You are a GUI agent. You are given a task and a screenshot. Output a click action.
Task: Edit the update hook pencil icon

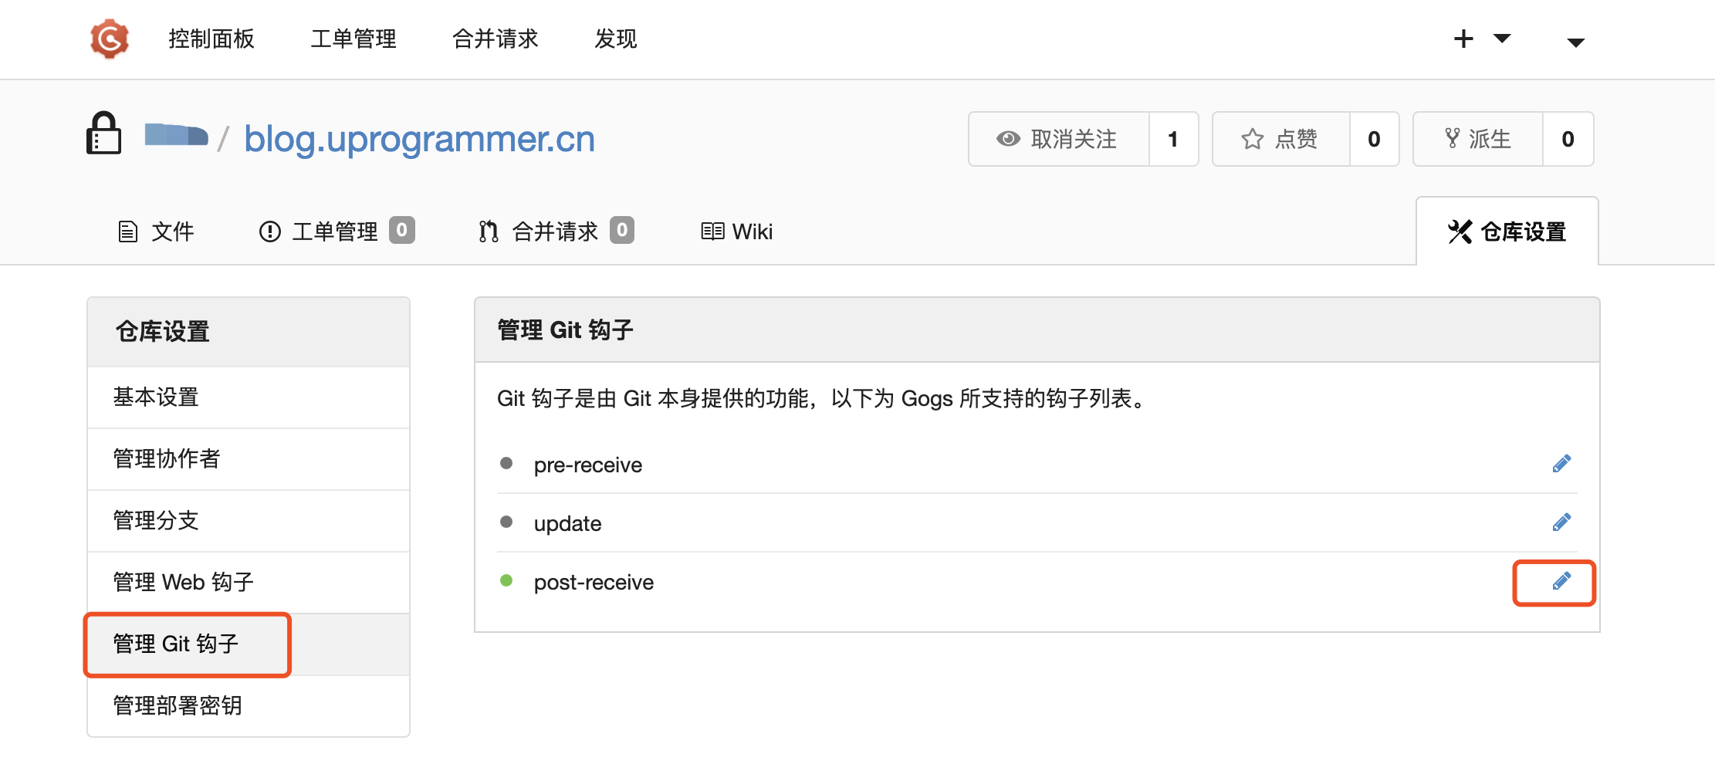click(x=1561, y=522)
